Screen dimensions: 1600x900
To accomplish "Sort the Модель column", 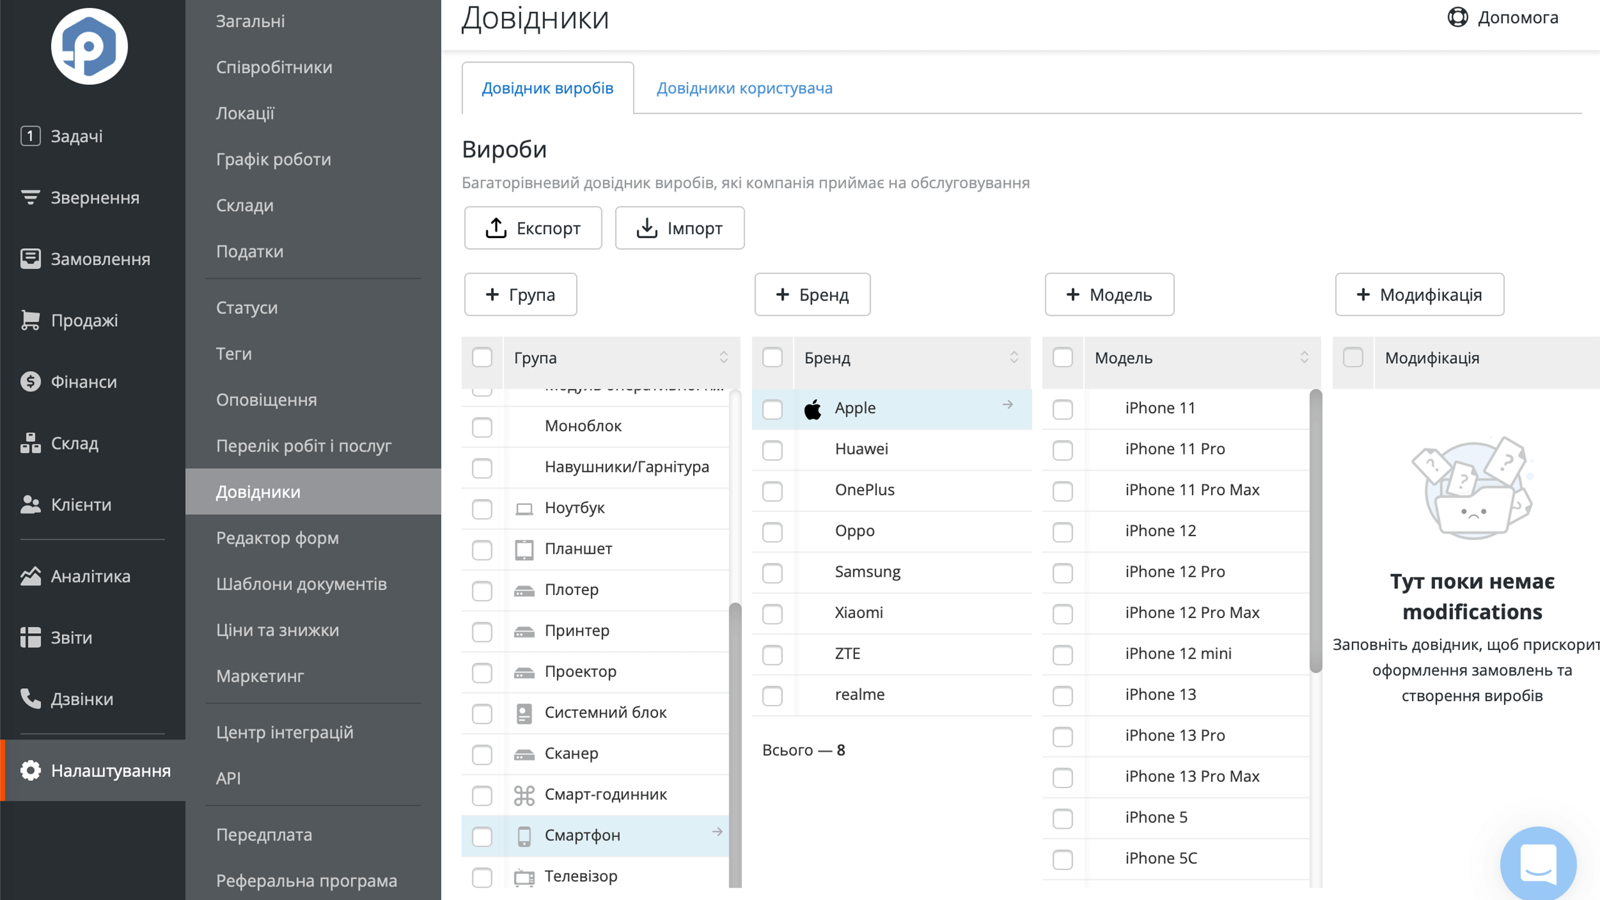I will 1304,357.
